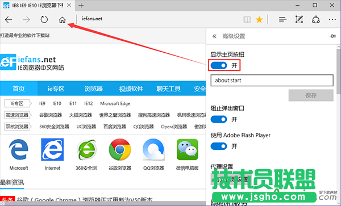The image size is (341, 206).
Task: Select the 浏览器 navigation tab
Action: (x=94, y=89)
